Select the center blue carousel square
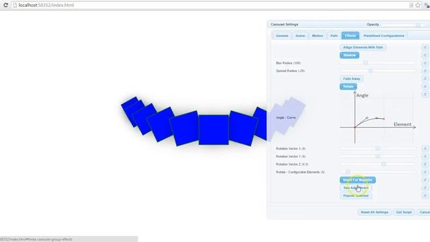The height and width of the screenshot is (242, 430). coord(214,130)
